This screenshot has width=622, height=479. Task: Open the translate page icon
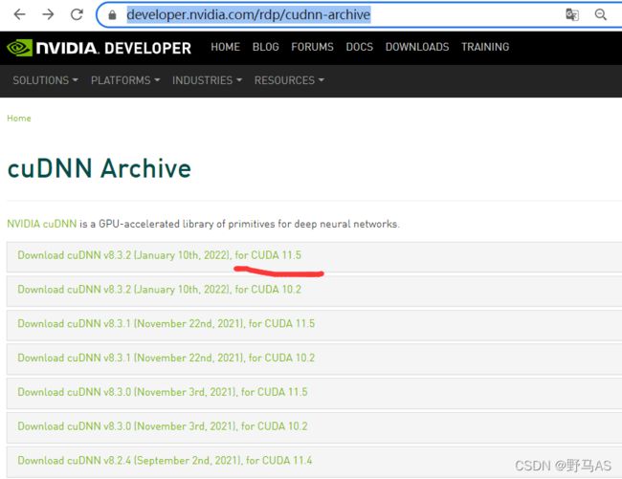point(571,14)
